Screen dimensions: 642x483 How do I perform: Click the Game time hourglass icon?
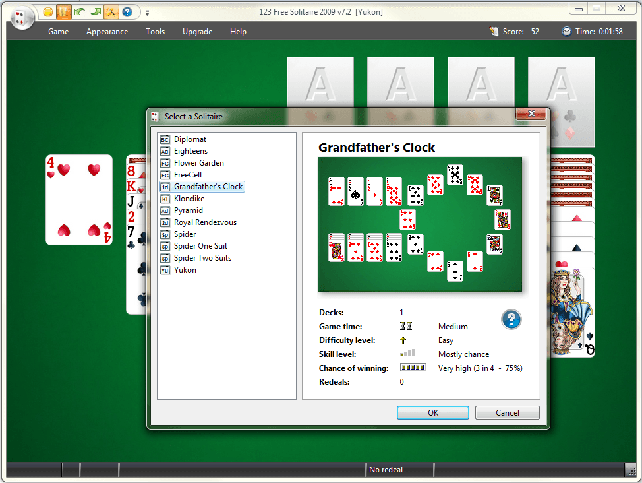[406, 327]
